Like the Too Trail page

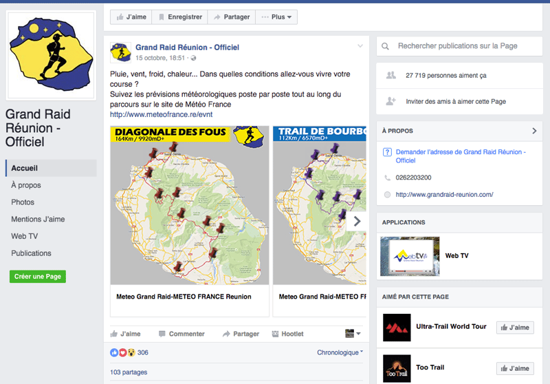coord(515,369)
